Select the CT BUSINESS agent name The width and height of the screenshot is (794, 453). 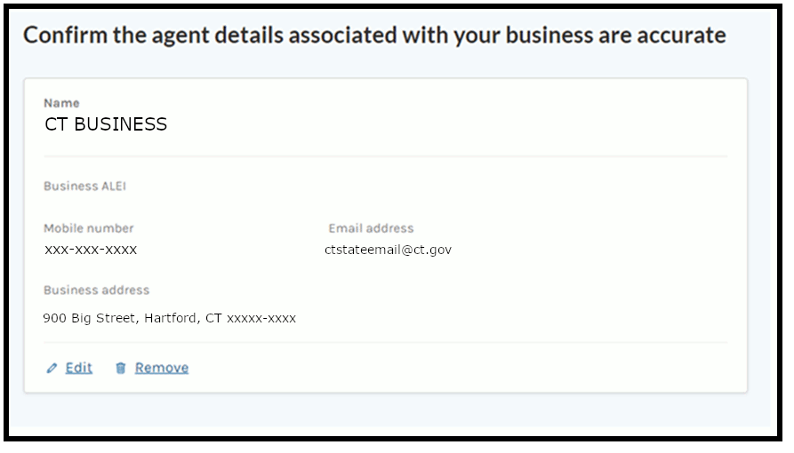(x=106, y=124)
